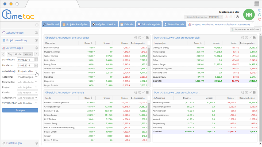Open help icon next to Zeitbuchungen

[37, 33]
